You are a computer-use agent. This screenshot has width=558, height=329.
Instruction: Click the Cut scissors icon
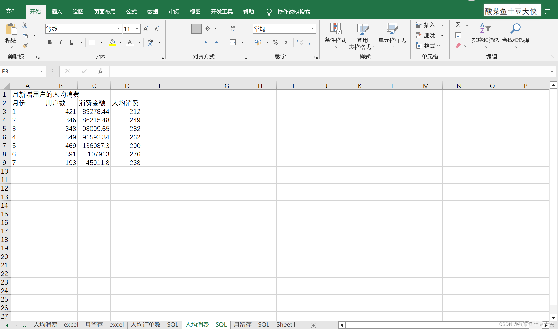tap(25, 25)
